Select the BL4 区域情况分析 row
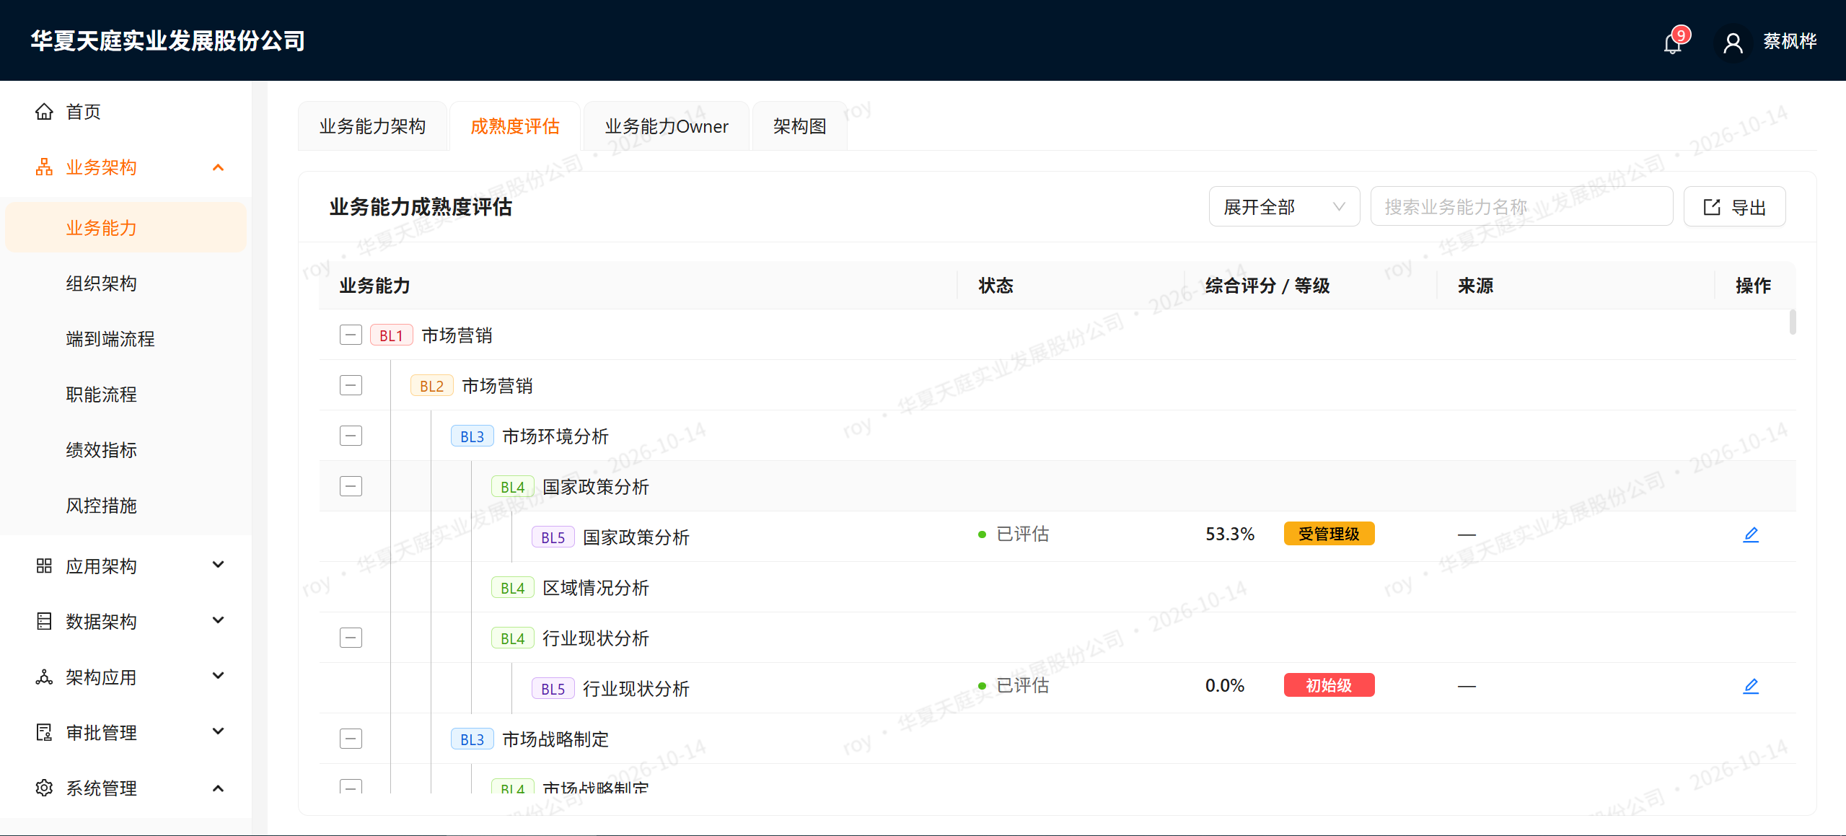1846x836 pixels. [1058, 587]
